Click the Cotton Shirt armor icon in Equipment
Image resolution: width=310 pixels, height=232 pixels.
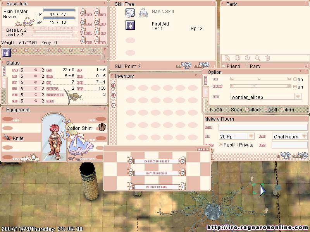click(102, 127)
